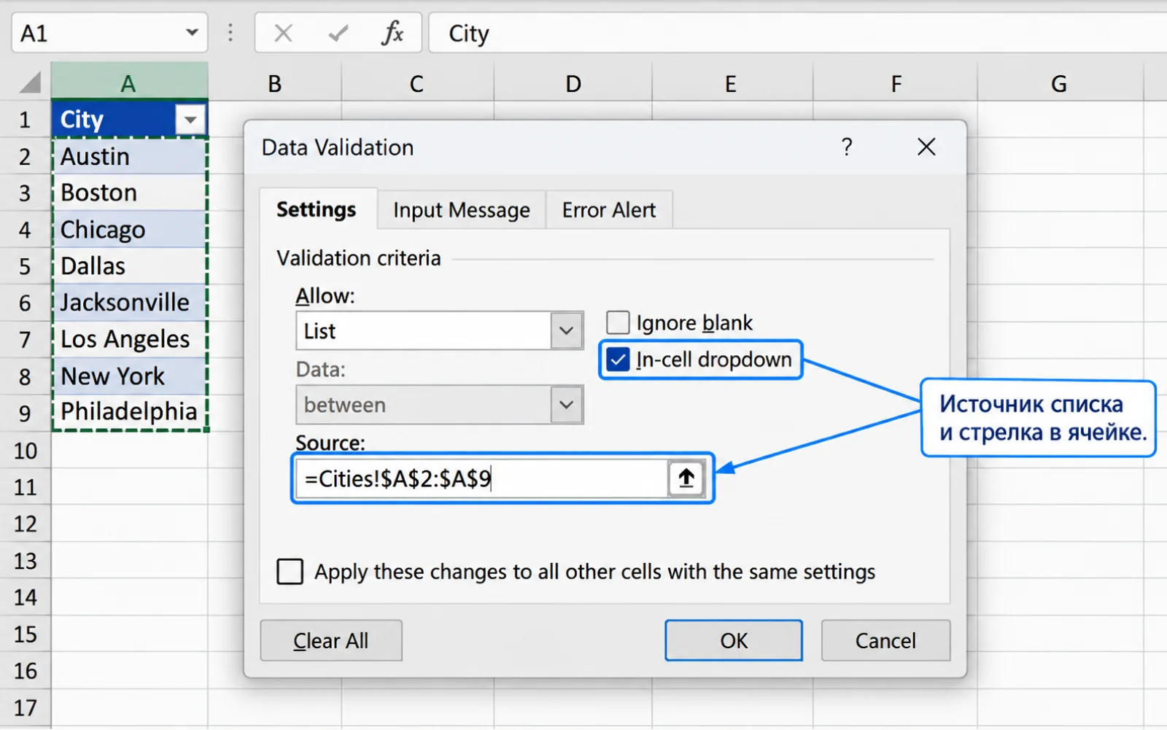Click the formula bar showing City
Image resolution: width=1167 pixels, height=730 pixels.
pyautogui.click(x=797, y=33)
